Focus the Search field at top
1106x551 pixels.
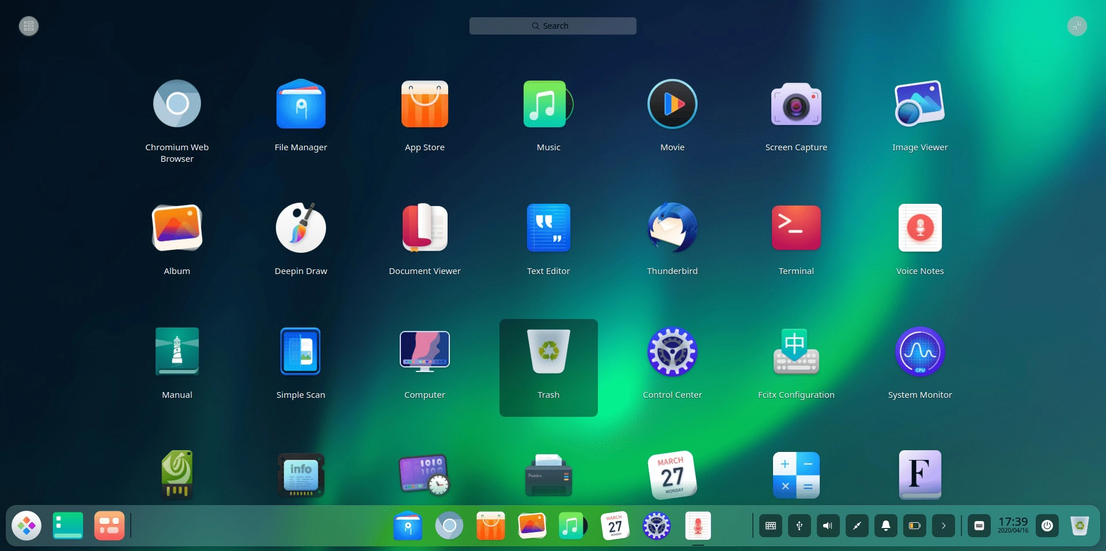553,26
